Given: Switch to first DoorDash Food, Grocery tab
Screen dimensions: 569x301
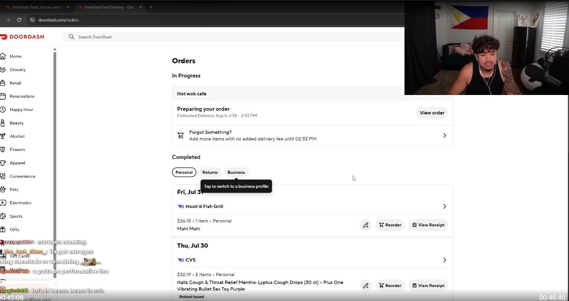Looking at the screenshot, I should click(x=37, y=7).
